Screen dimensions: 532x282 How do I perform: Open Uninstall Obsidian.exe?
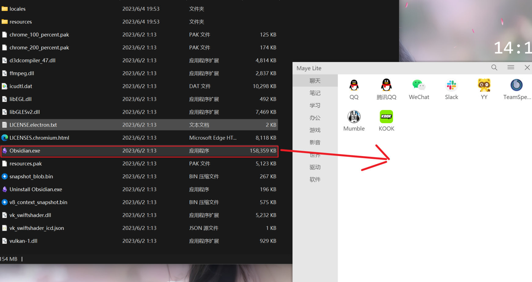(x=35, y=189)
